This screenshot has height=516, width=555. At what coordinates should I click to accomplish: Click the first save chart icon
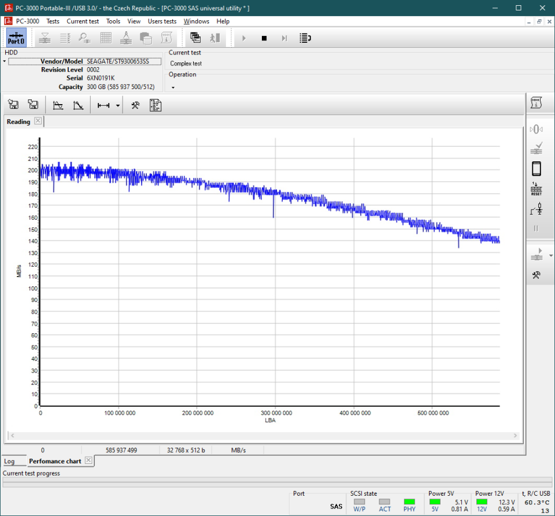pos(14,105)
